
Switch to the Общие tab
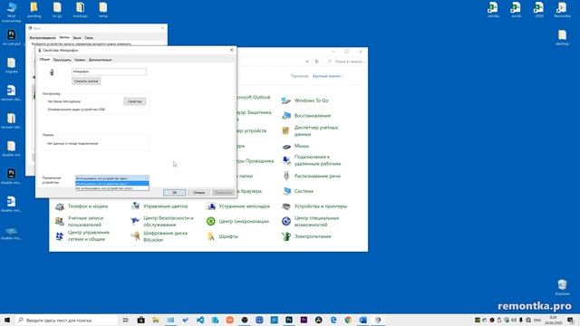[x=44, y=60]
